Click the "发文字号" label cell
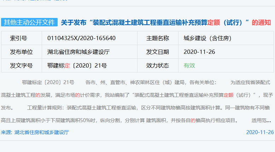This screenshot has height=152, width=275. pyautogui.click(x=21, y=65)
